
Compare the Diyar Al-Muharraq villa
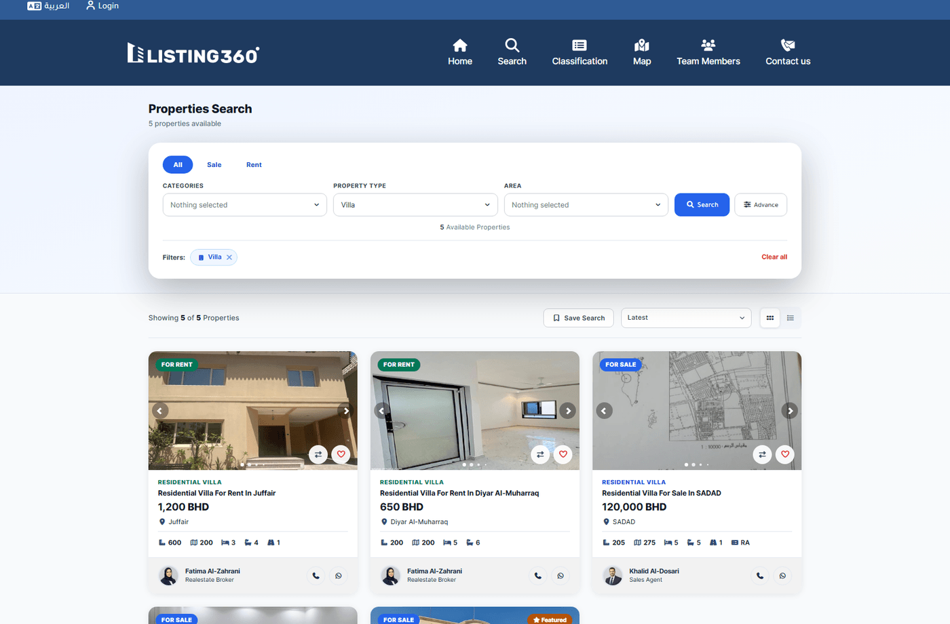(540, 454)
